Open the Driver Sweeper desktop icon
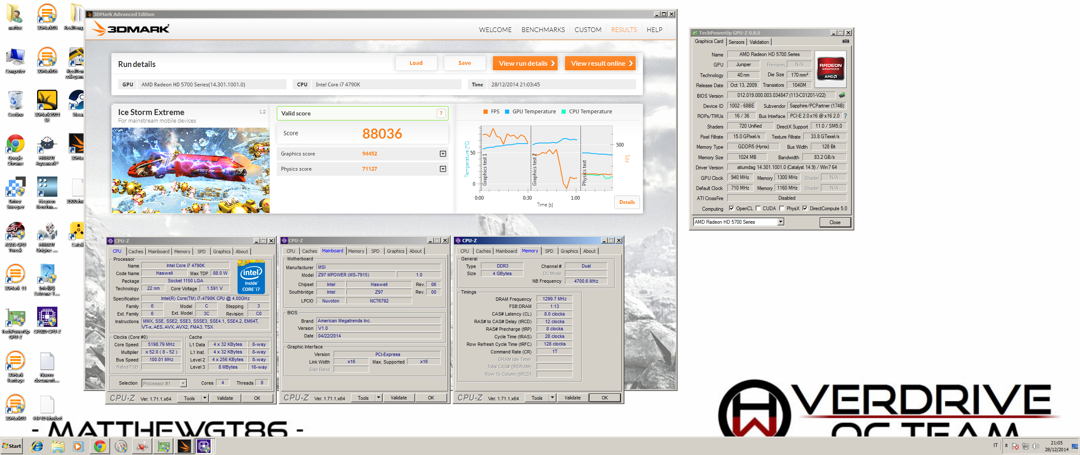This screenshot has height=455, width=1080. point(16,193)
